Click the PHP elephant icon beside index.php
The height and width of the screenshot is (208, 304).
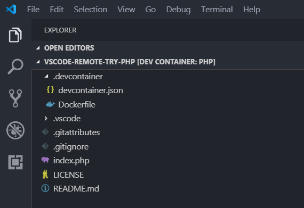(x=45, y=160)
